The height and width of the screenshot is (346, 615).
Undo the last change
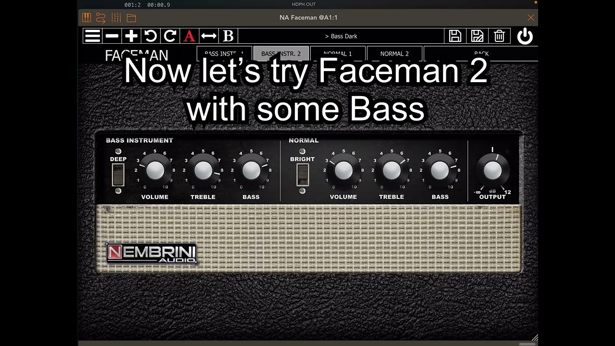click(150, 36)
